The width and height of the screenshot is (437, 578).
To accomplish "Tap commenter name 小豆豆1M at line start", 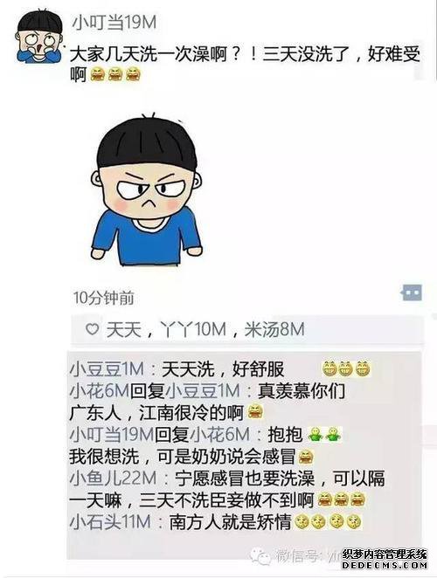I will (x=107, y=369).
